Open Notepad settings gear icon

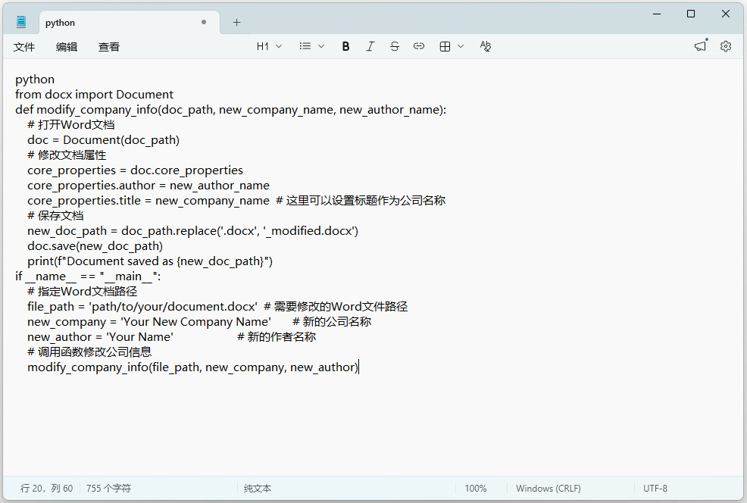pos(726,46)
